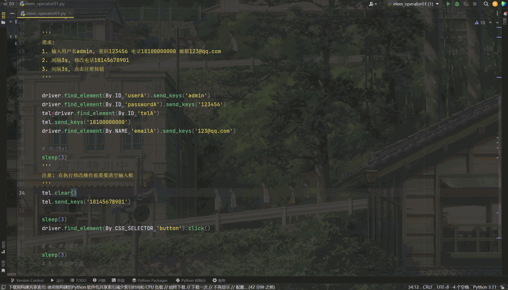The width and height of the screenshot is (508, 290).
Task: Switch the Python 3.11 interpreter
Action: (484, 287)
